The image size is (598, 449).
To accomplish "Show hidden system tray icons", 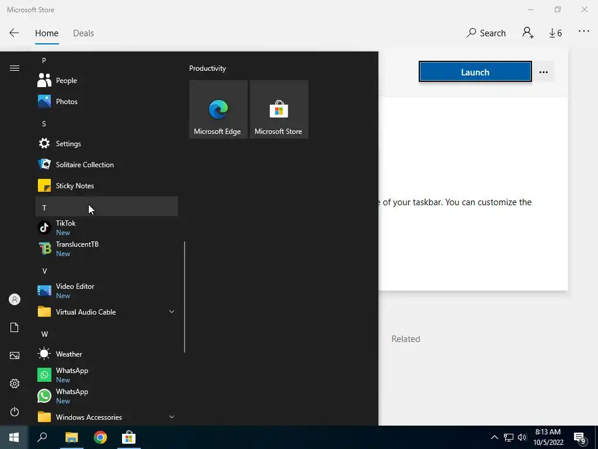I will pos(494,437).
